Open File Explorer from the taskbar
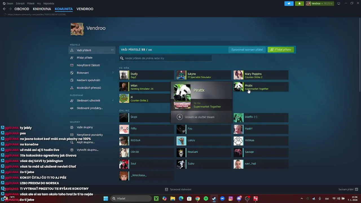 point(173,198)
